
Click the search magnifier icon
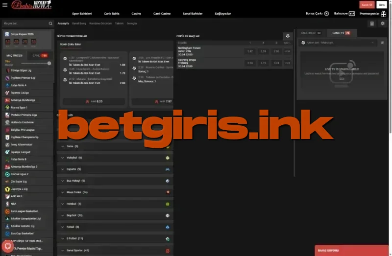click(50, 23)
